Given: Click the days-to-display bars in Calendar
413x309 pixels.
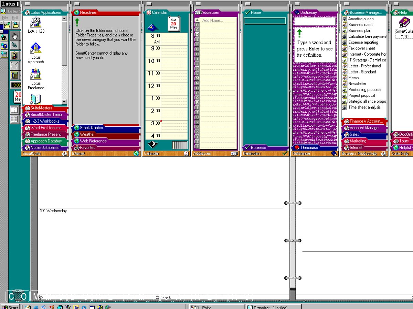Looking at the screenshot, I should click(180, 145).
